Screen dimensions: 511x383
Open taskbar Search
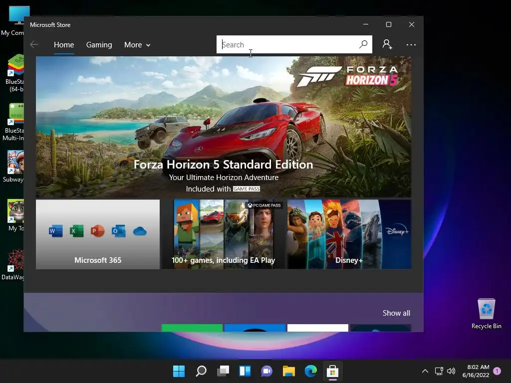[x=201, y=371]
